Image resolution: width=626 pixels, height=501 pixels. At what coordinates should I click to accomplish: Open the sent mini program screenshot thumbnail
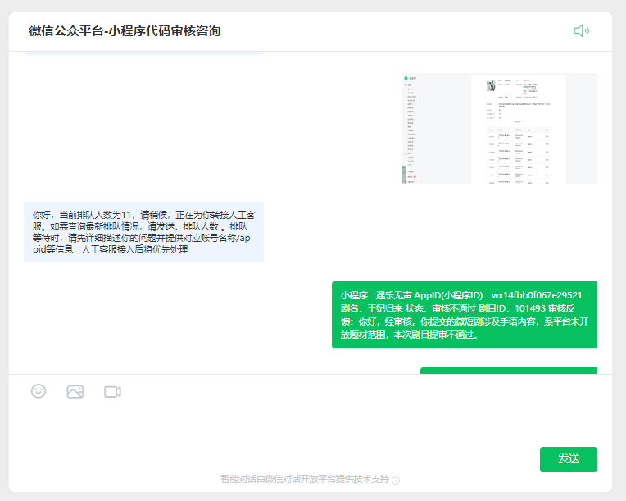pyautogui.click(x=500, y=128)
